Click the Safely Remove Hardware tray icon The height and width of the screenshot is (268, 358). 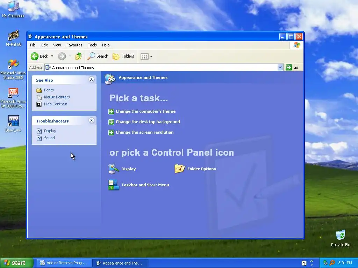(x=325, y=263)
